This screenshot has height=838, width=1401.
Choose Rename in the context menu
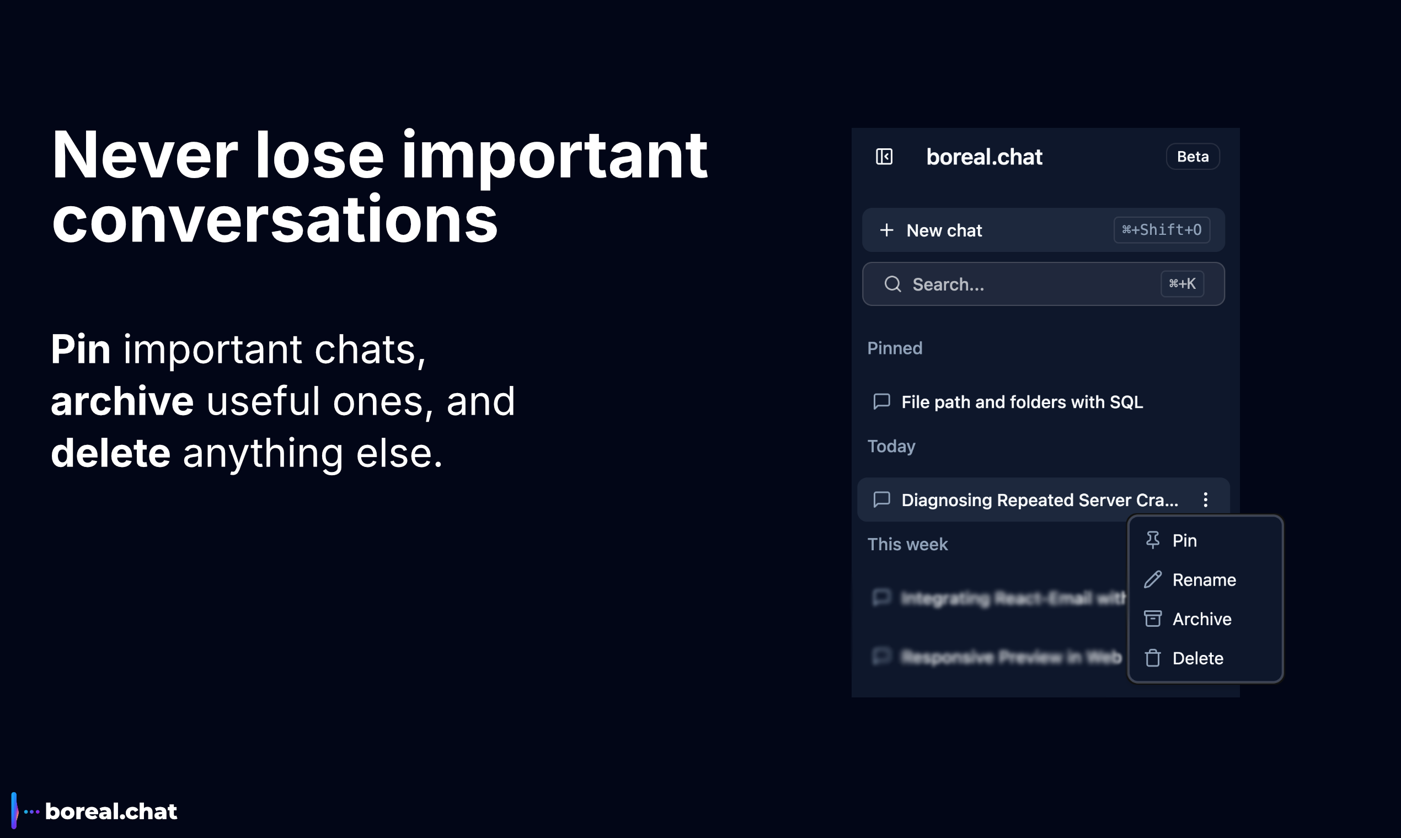pyautogui.click(x=1204, y=580)
